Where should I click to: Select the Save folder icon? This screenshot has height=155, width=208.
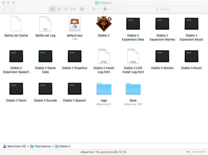(133, 89)
